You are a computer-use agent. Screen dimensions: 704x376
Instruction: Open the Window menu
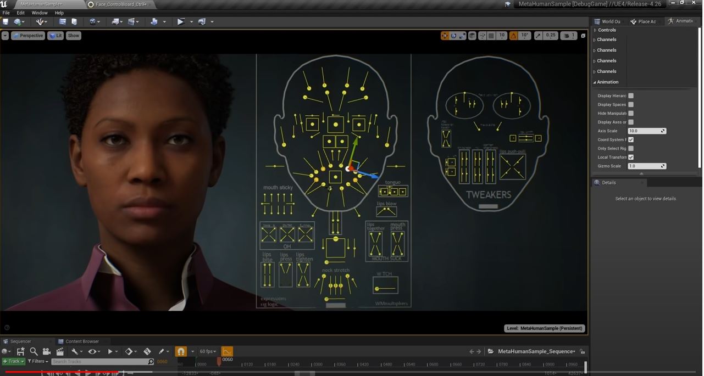tap(40, 13)
